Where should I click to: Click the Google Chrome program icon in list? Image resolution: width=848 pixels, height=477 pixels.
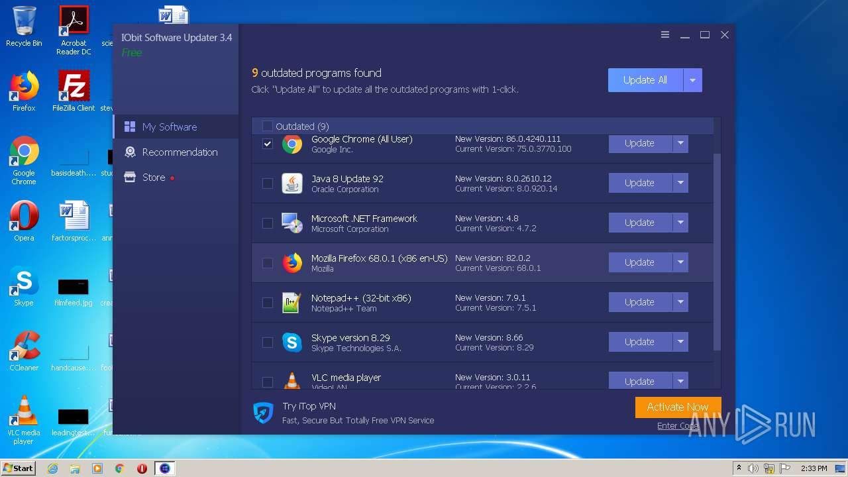[x=292, y=144]
